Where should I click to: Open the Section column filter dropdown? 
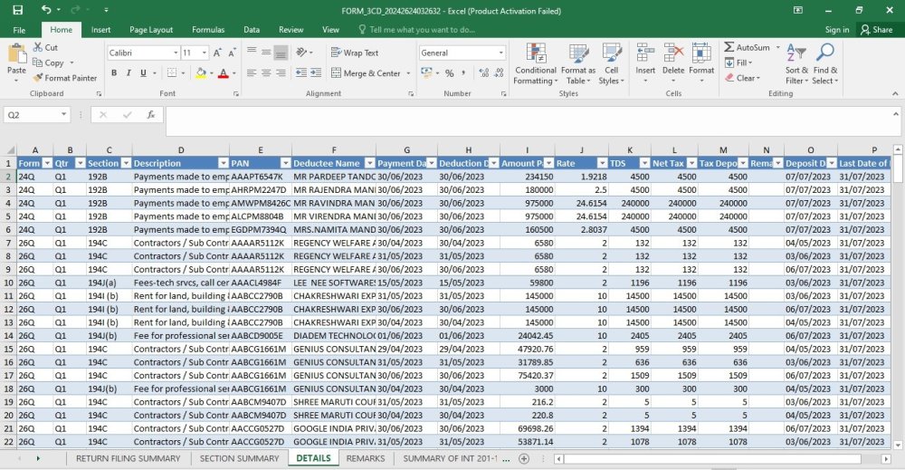pos(125,163)
